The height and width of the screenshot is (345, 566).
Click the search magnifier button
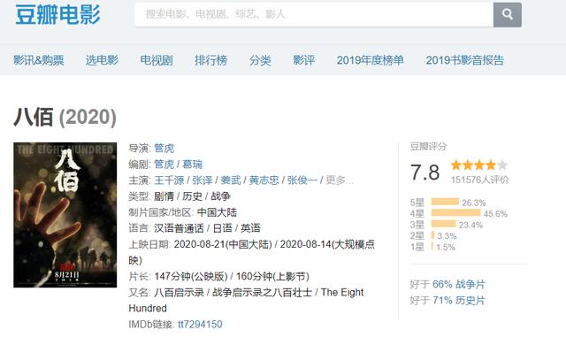pyautogui.click(x=507, y=15)
